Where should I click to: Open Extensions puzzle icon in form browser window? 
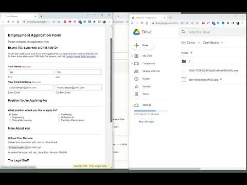tap(94, 22)
